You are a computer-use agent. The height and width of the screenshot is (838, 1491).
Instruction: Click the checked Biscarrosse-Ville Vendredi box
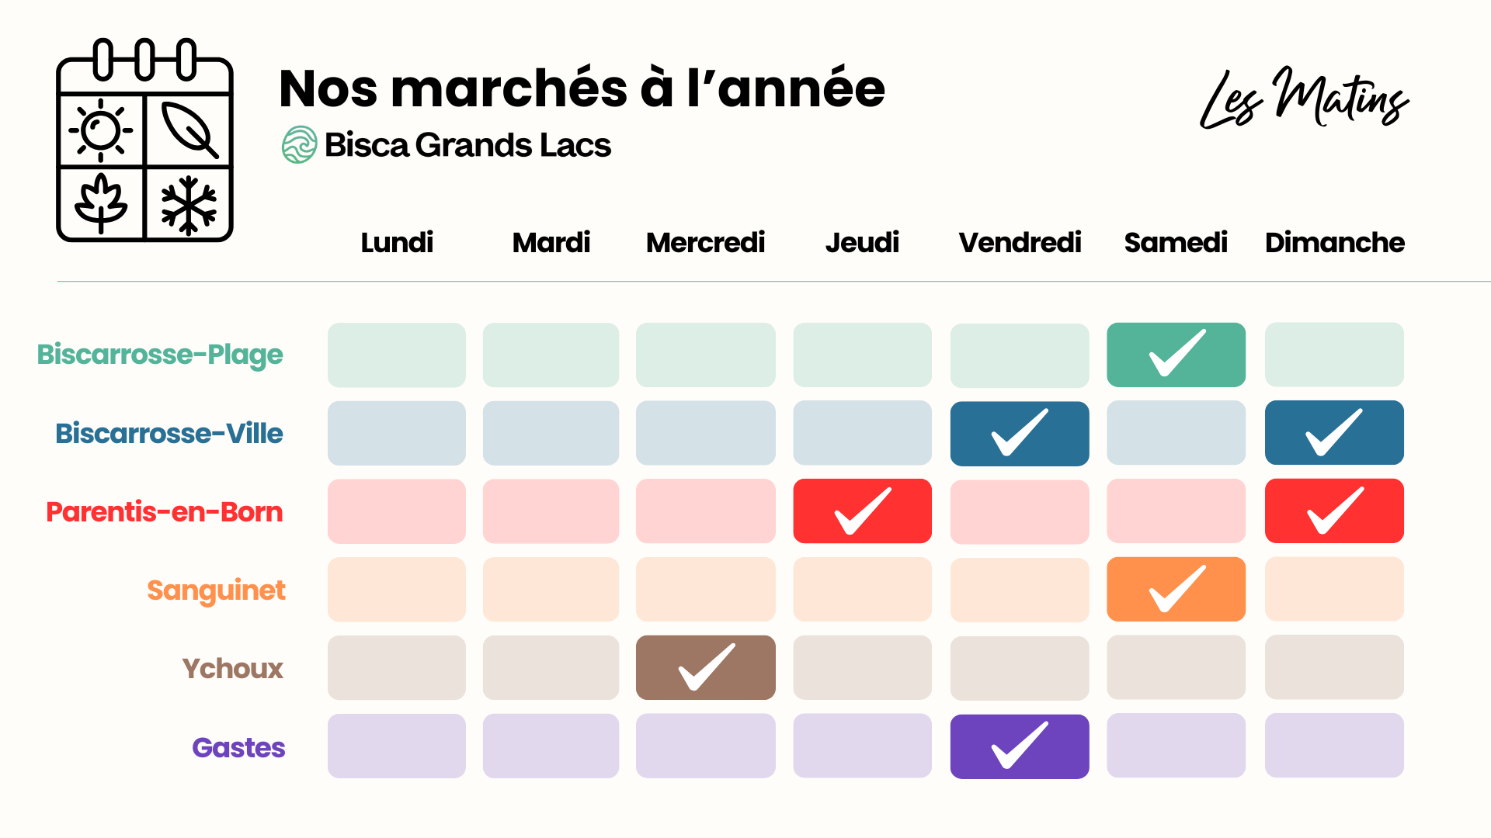[1019, 433]
